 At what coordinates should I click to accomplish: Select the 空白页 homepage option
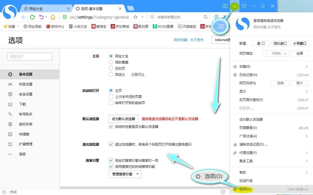click(x=111, y=68)
